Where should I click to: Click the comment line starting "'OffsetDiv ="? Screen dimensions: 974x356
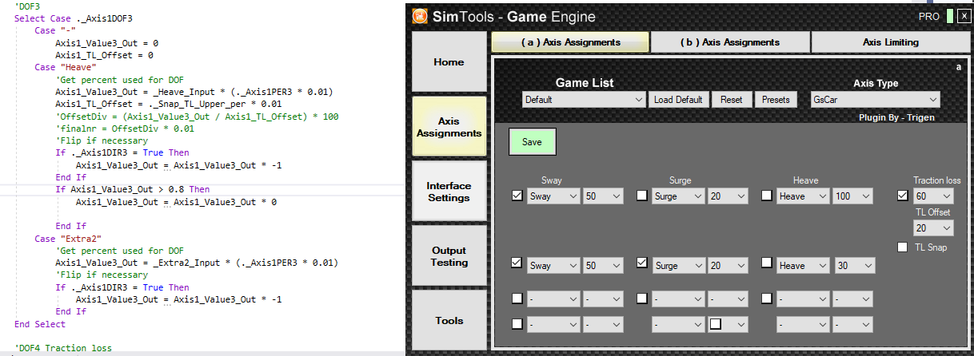click(x=197, y=117)
